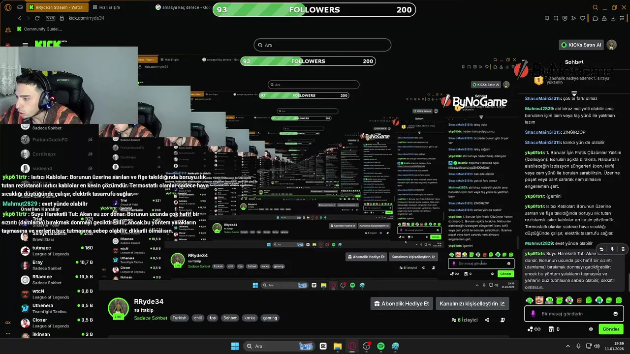Open the Sadece Sohbet category link

tap(151, 318)
